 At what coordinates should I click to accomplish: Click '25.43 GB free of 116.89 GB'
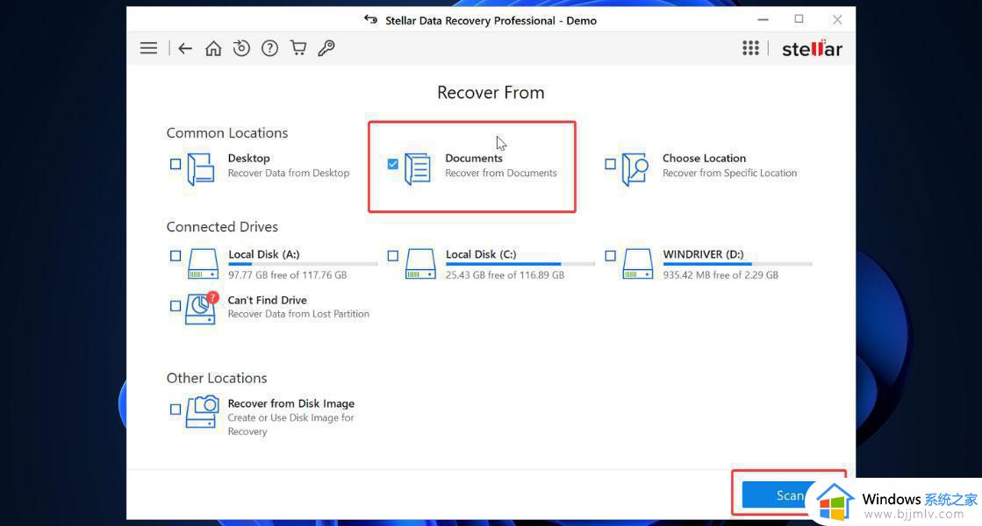[x=505, y=274]
